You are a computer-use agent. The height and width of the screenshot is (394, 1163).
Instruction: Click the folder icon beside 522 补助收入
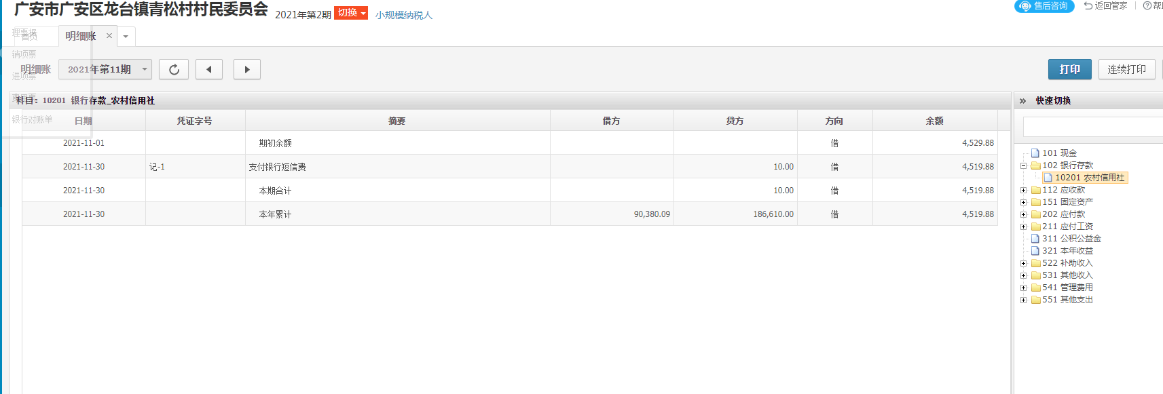(x=1035, y=263)
